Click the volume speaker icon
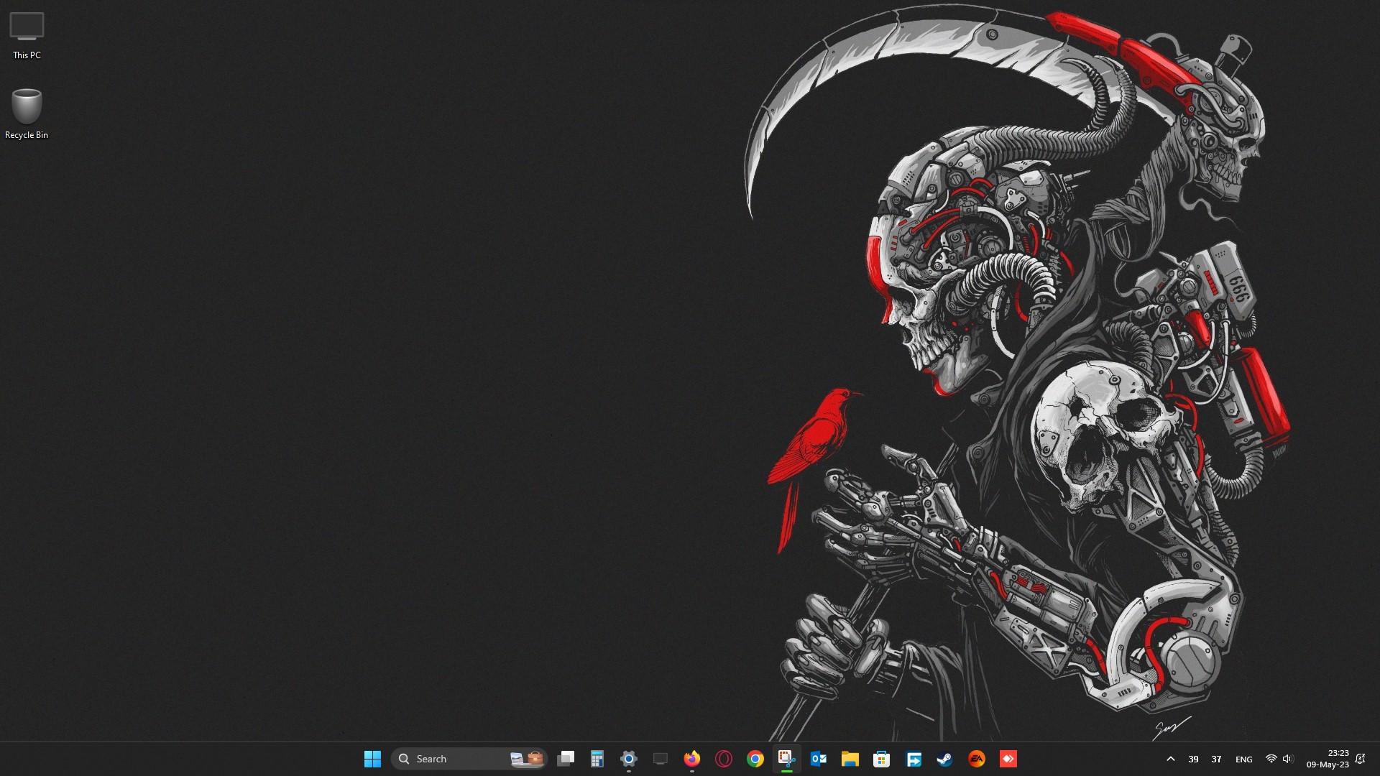The image size is (1380, 776). 1287,759
